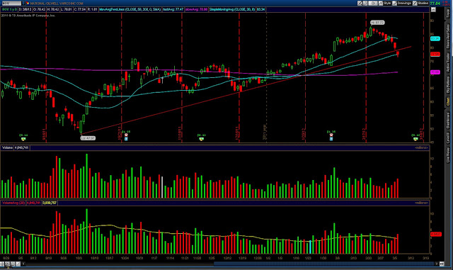Click the 2/17/12 expiration dashed line
The height and width of the screenshot is (270, 453).
[366, 77]
